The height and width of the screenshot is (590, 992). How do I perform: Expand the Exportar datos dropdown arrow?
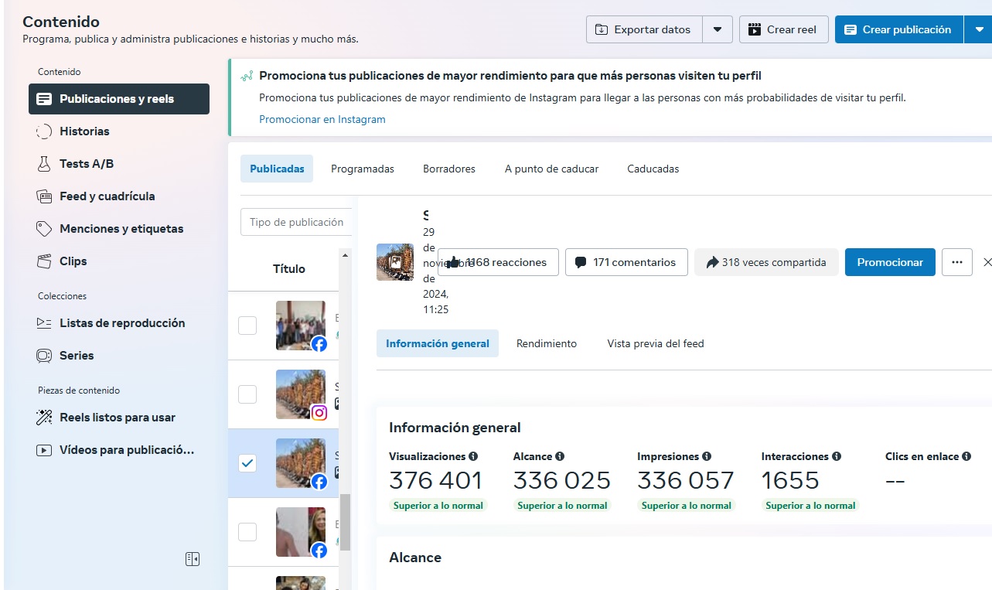[x=718, y=29]
